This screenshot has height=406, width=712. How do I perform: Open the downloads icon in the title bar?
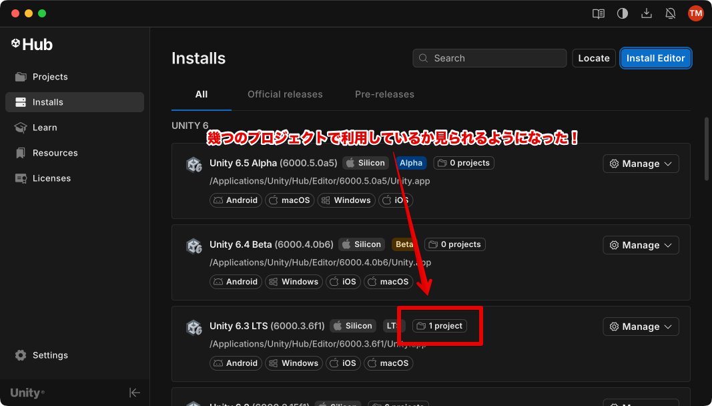646,13
